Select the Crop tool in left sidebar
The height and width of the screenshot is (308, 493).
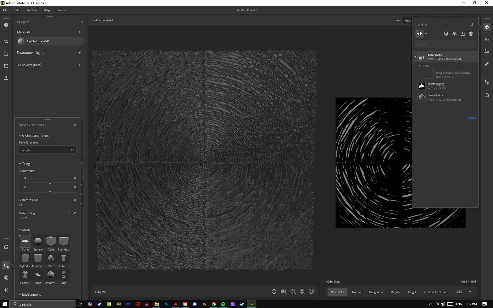point(6,41)
